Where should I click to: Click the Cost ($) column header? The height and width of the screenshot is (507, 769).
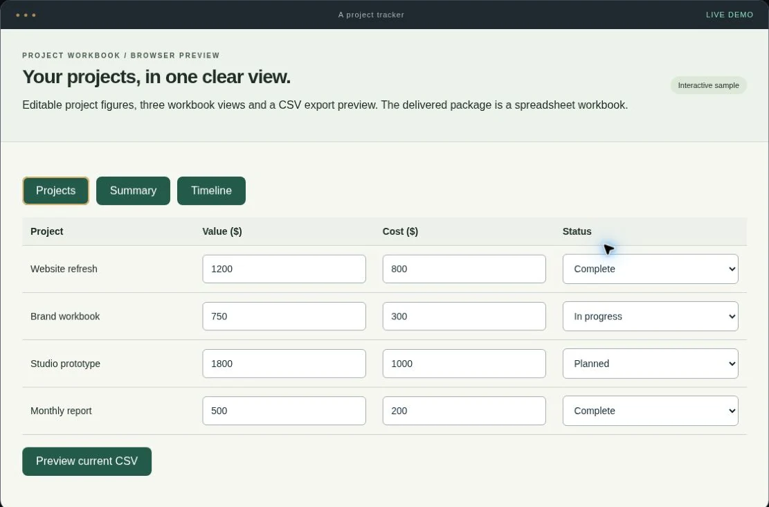pyautogui.click(x=399, y=231)
